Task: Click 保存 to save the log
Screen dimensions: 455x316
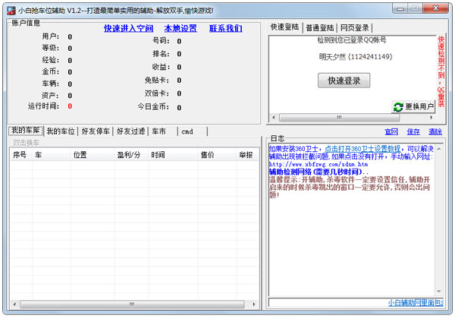Action: (413, 131)
